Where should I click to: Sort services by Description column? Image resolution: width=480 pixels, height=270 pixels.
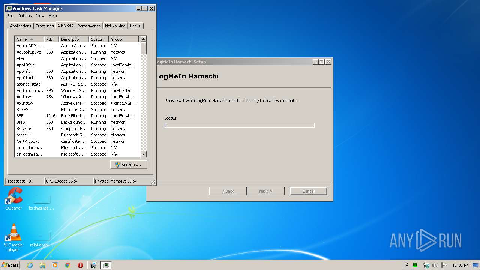[x=74, y=39]
